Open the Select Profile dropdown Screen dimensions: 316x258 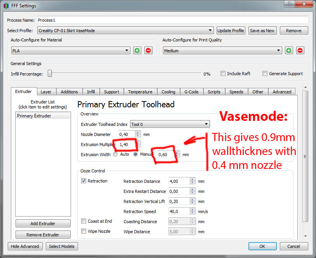click(125, 31)
